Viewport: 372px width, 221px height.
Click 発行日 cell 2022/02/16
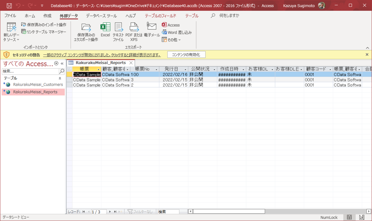click(174, 75)
